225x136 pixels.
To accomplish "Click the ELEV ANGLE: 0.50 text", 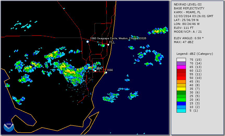I will (x=189, y=38).
